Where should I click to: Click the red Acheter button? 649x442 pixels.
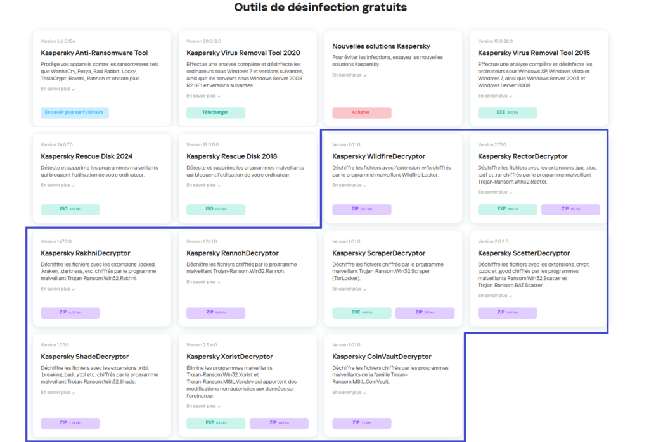[x=362, y=113]
